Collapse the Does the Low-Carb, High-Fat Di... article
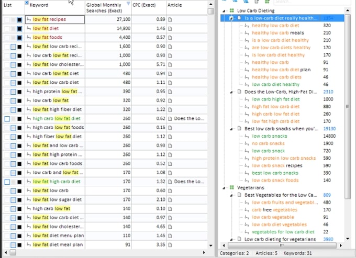This screenshot has height=258, width=356. (231, 92)
